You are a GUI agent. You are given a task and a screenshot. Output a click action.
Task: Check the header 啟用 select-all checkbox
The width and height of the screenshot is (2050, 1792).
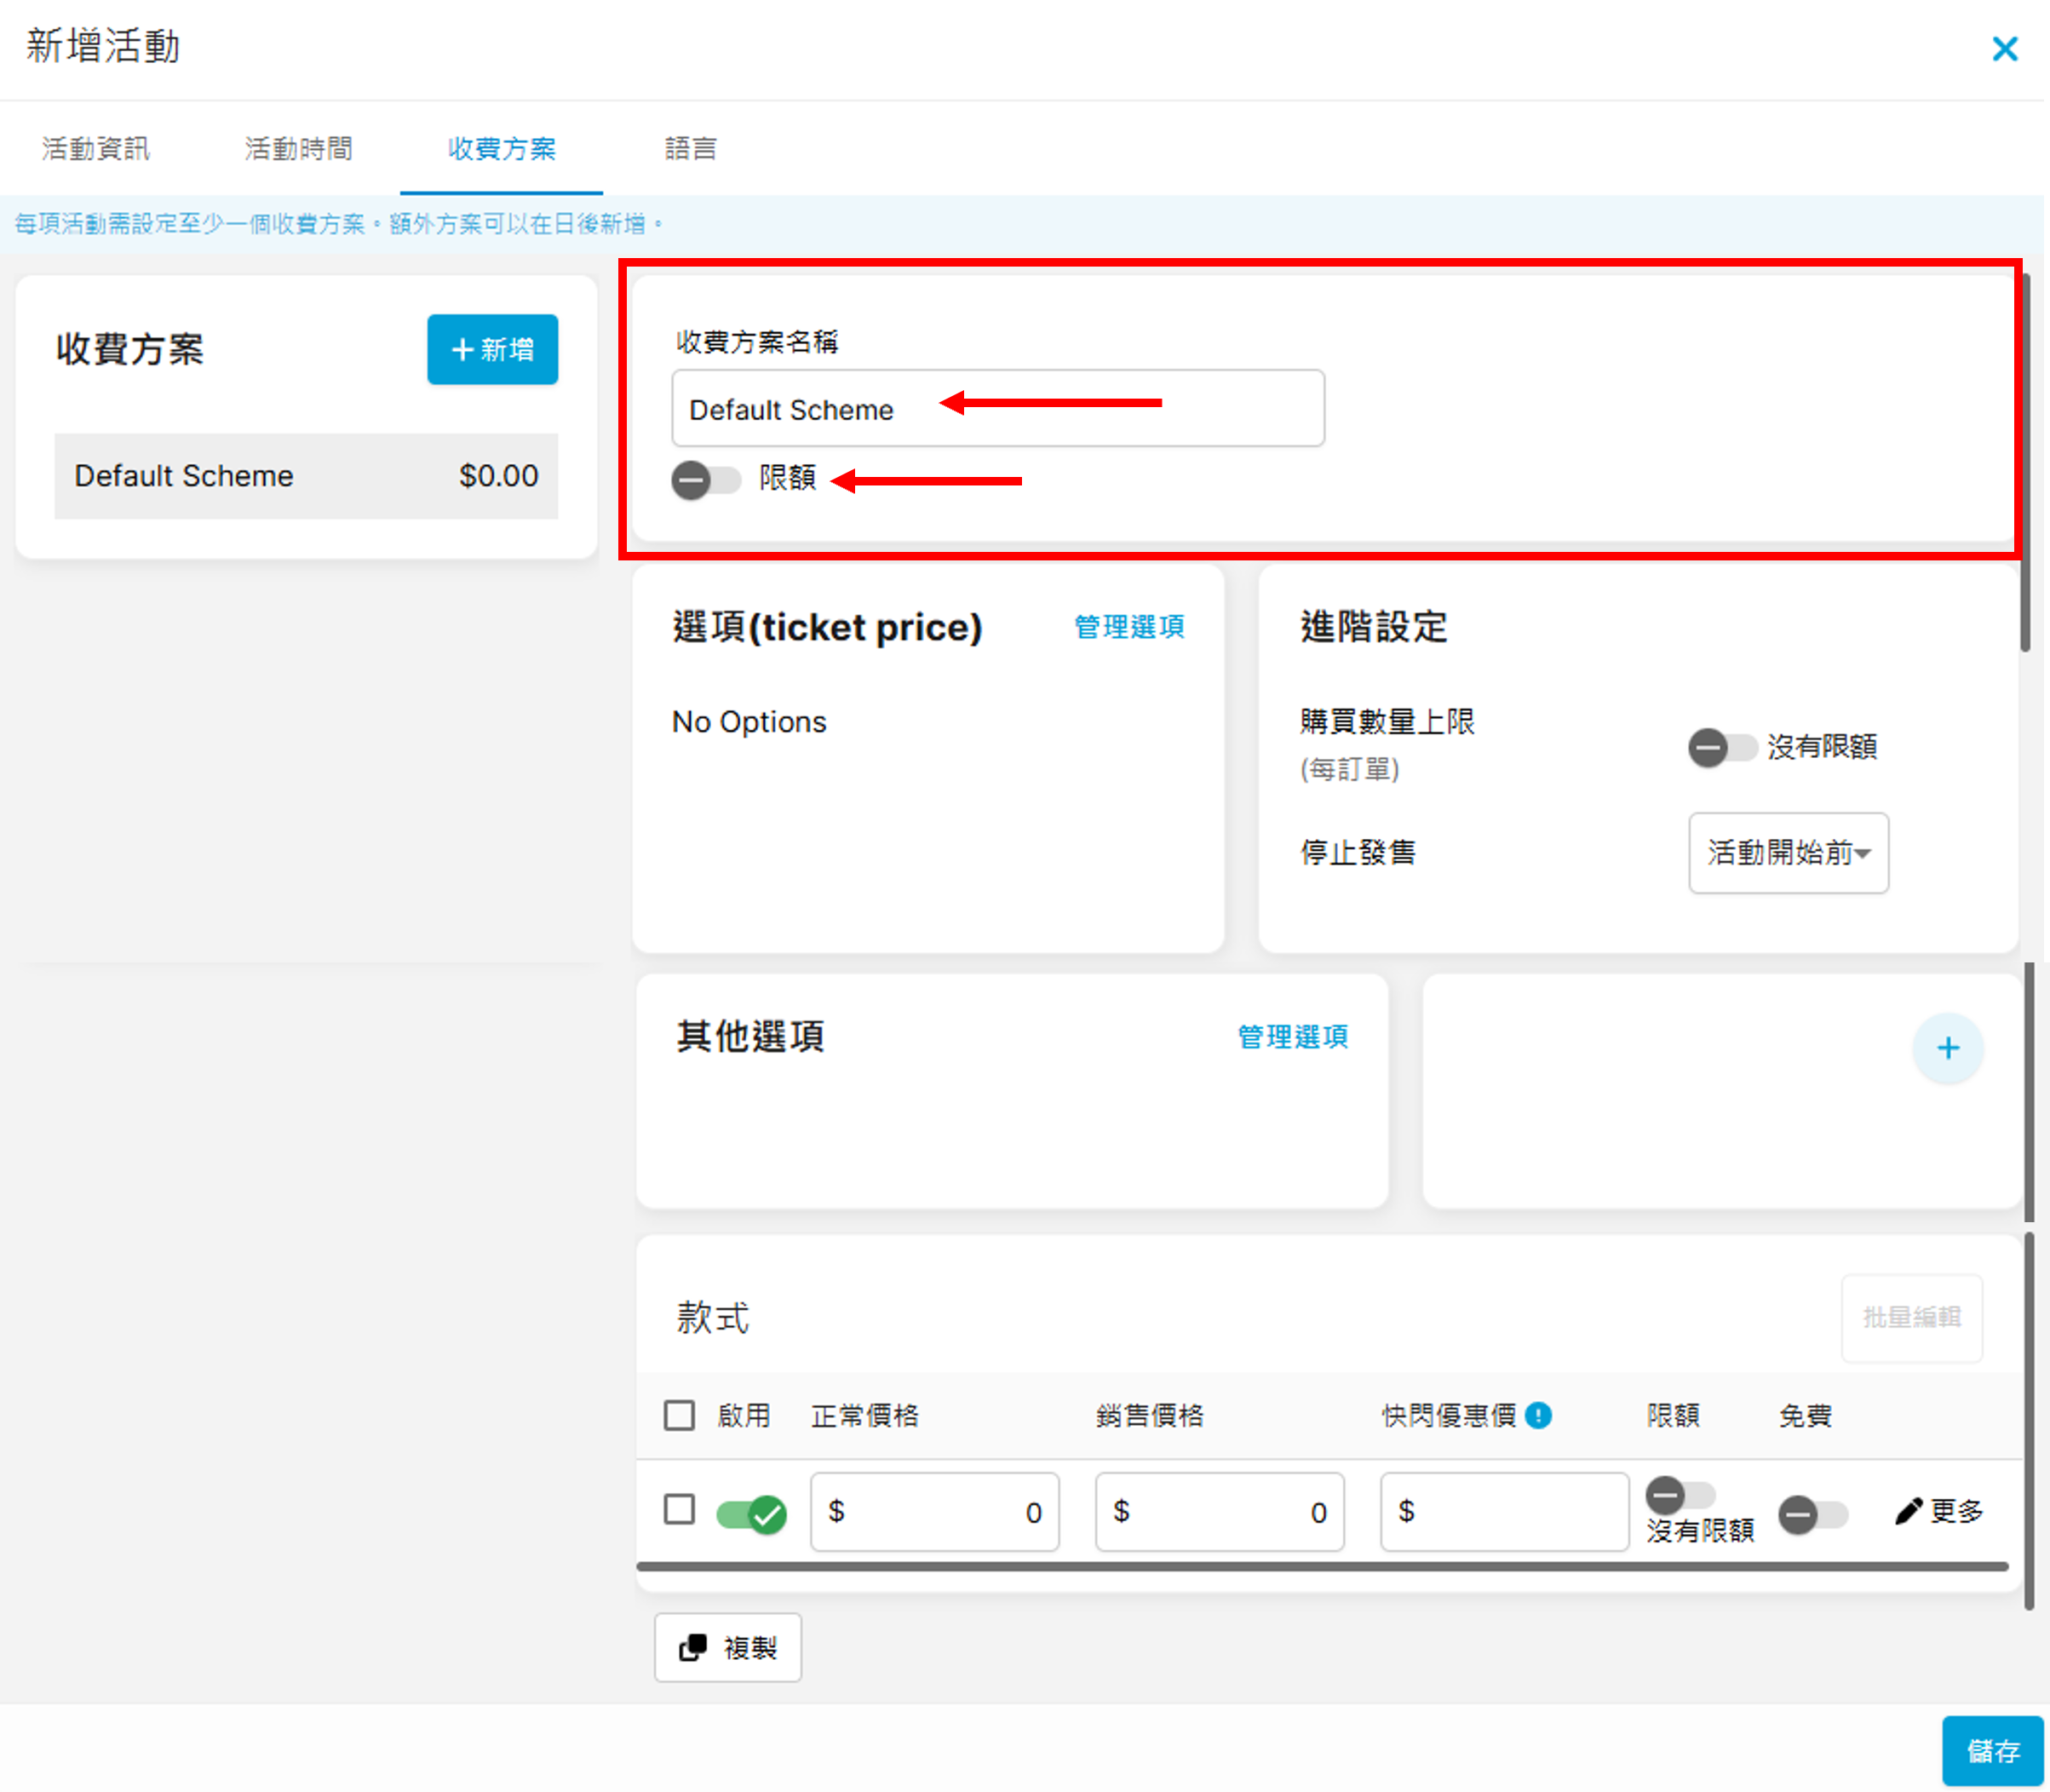point(679,1415)
